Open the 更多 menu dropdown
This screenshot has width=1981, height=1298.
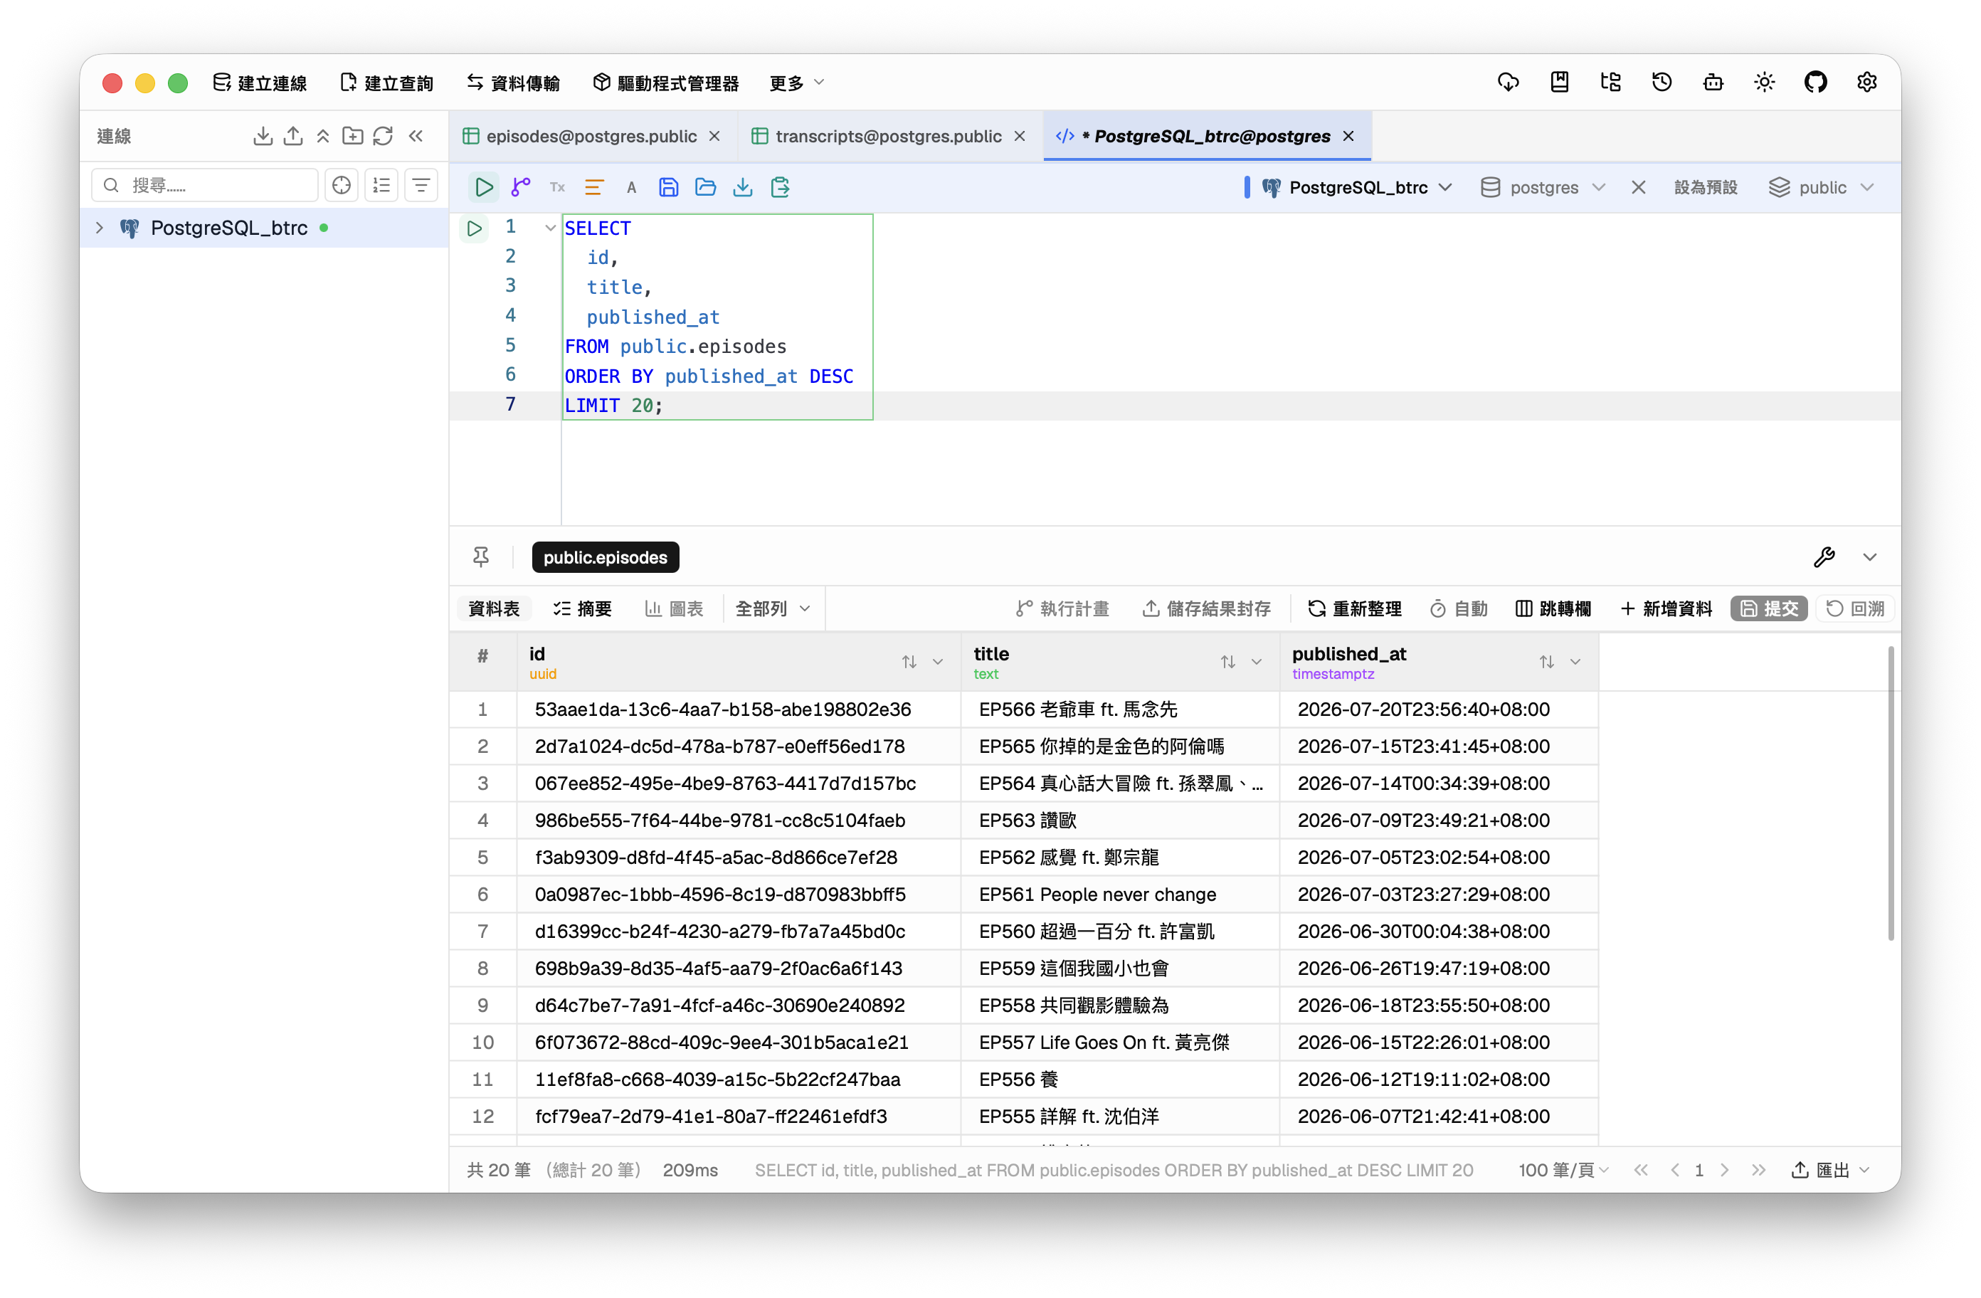(796, 83)
